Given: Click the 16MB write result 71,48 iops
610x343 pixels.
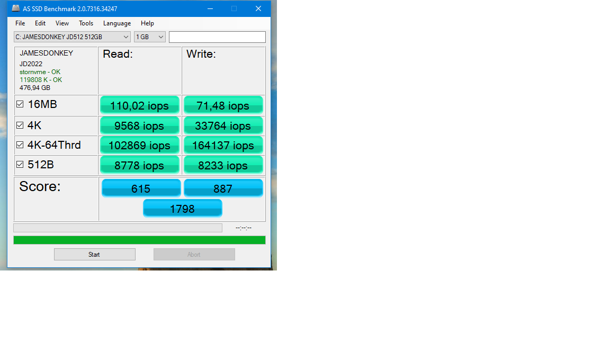Looking at the screenshot, I should pyautogui.click(x=223, y=105).
